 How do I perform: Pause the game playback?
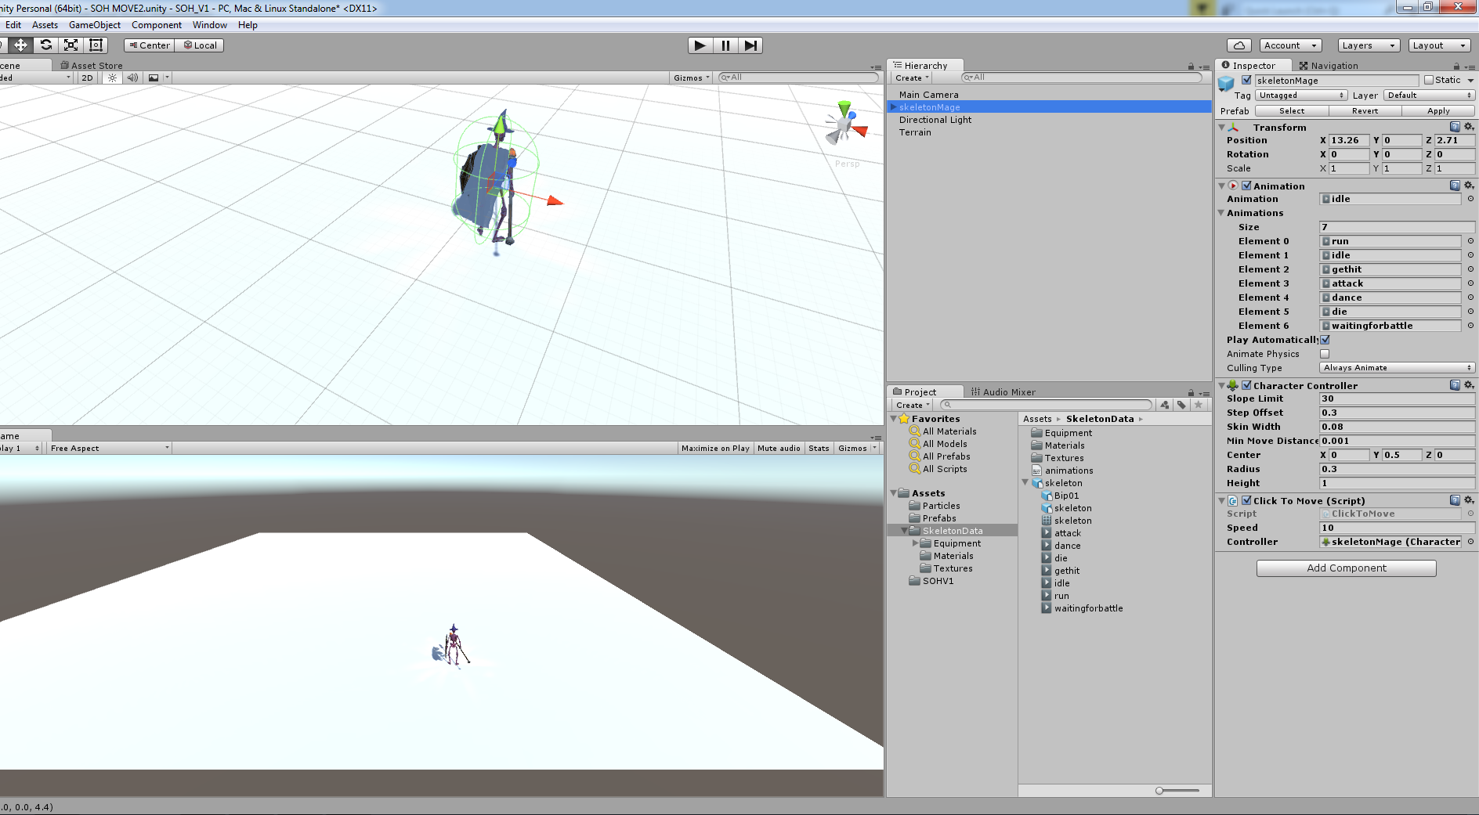(x=725, y=45)
